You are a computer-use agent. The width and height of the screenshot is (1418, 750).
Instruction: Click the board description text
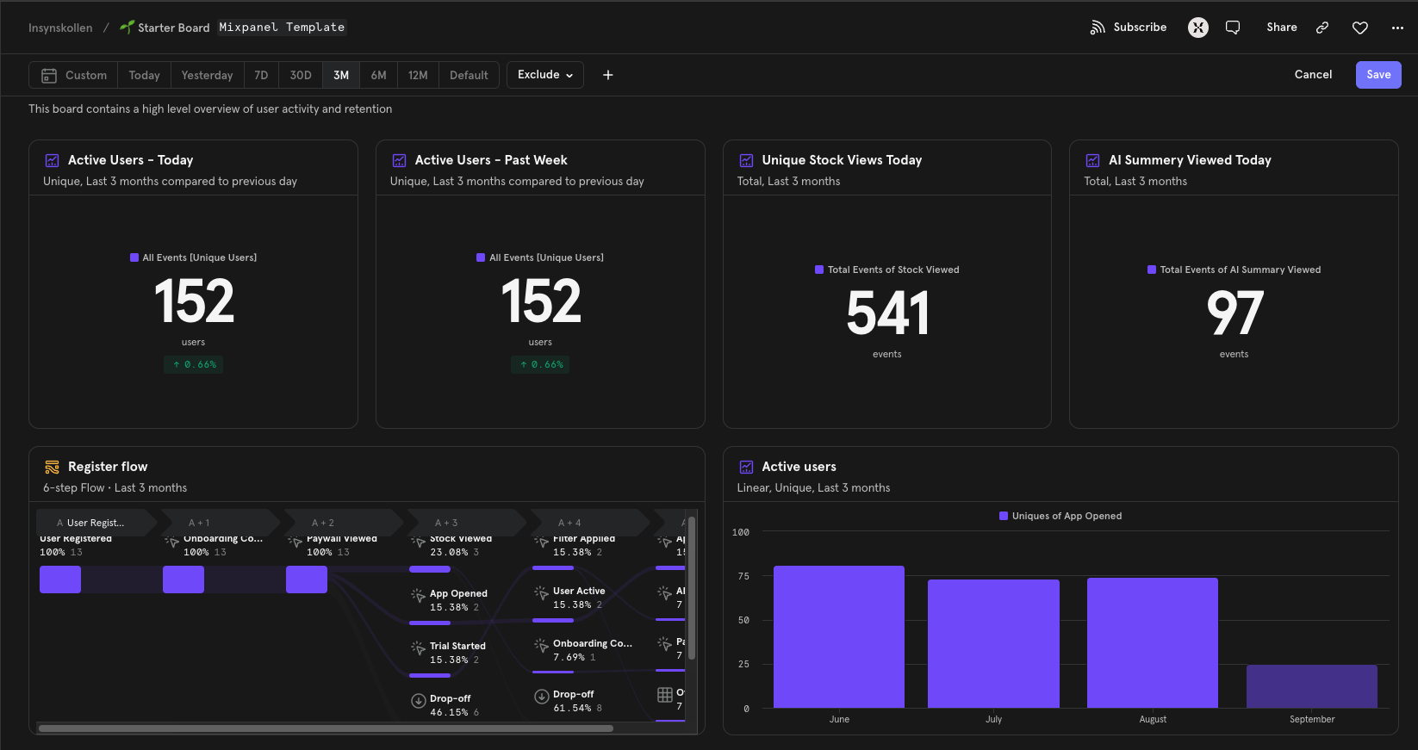[x=210, y=108]
